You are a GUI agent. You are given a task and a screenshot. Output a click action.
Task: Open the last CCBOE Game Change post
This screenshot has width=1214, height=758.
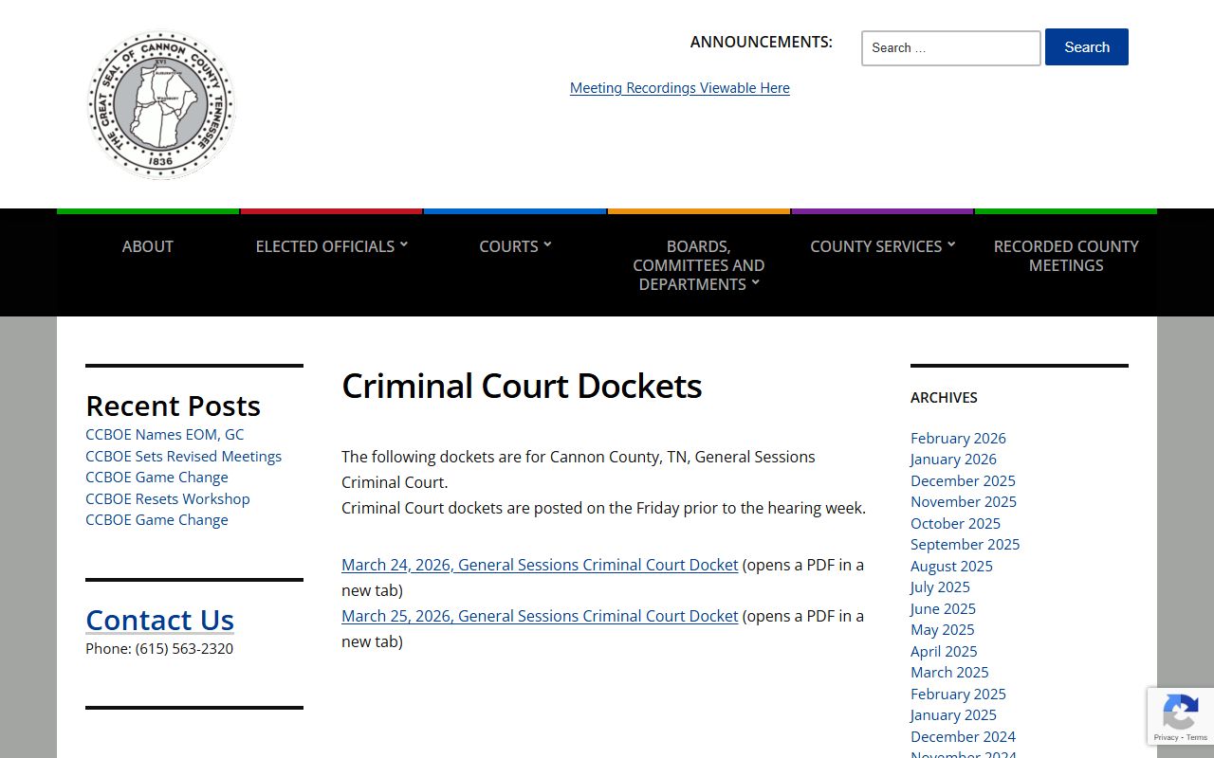click(157, 520)
